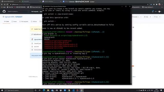Go back in the browser
The image size is (164, 92).
[2, 5]
